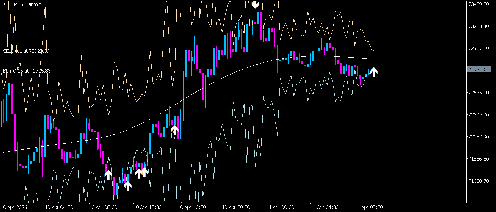Click the 10 Apr 2026 date label
The image size is (496, 212).
(x=15, y=208)
